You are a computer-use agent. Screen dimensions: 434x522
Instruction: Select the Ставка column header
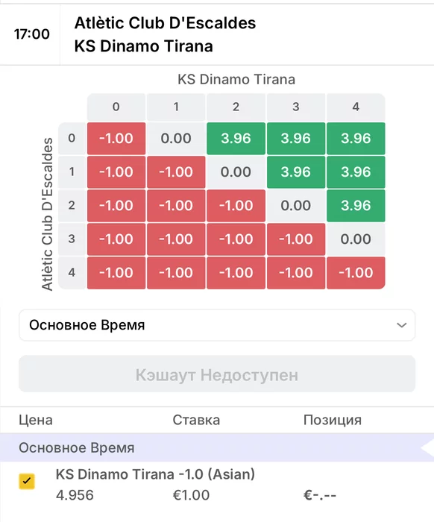(196, 420)
